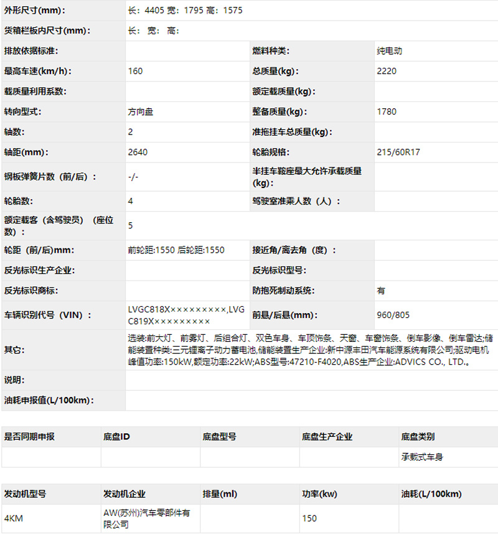Select steering type value 方向盘
The width and height of the screenshot is (498, 534).
[140, 111]
